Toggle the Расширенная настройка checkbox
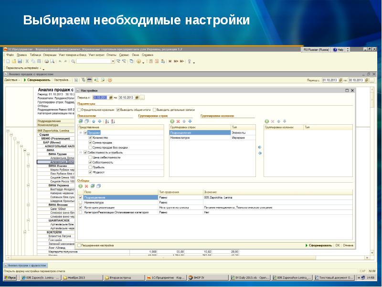 [79, 245]
